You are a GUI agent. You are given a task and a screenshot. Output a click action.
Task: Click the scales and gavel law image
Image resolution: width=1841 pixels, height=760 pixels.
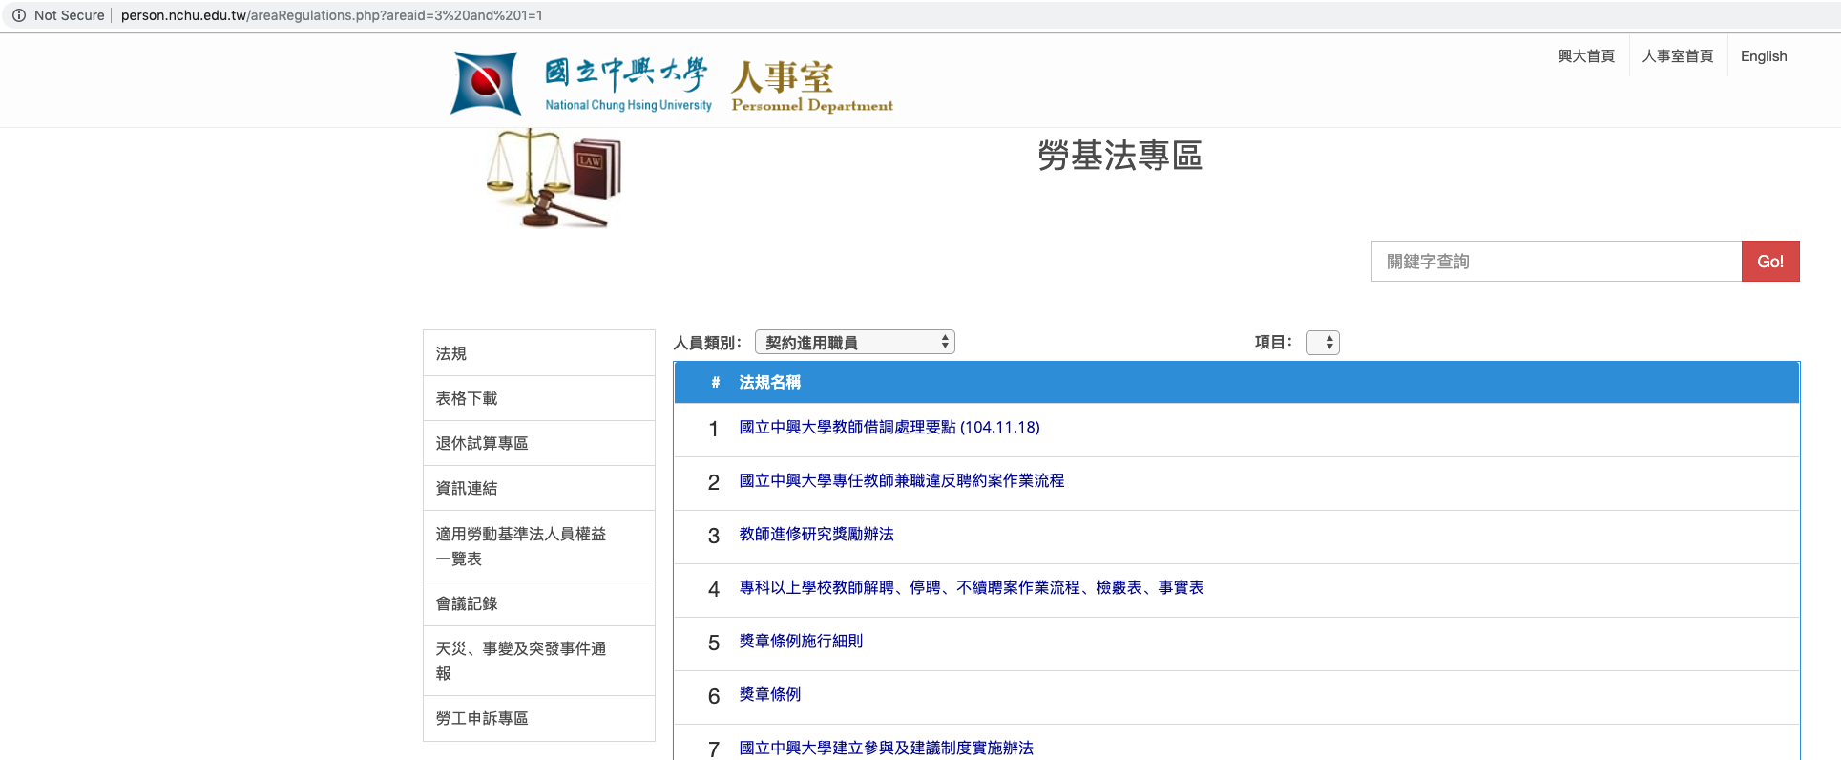click(x=554, y=179)
